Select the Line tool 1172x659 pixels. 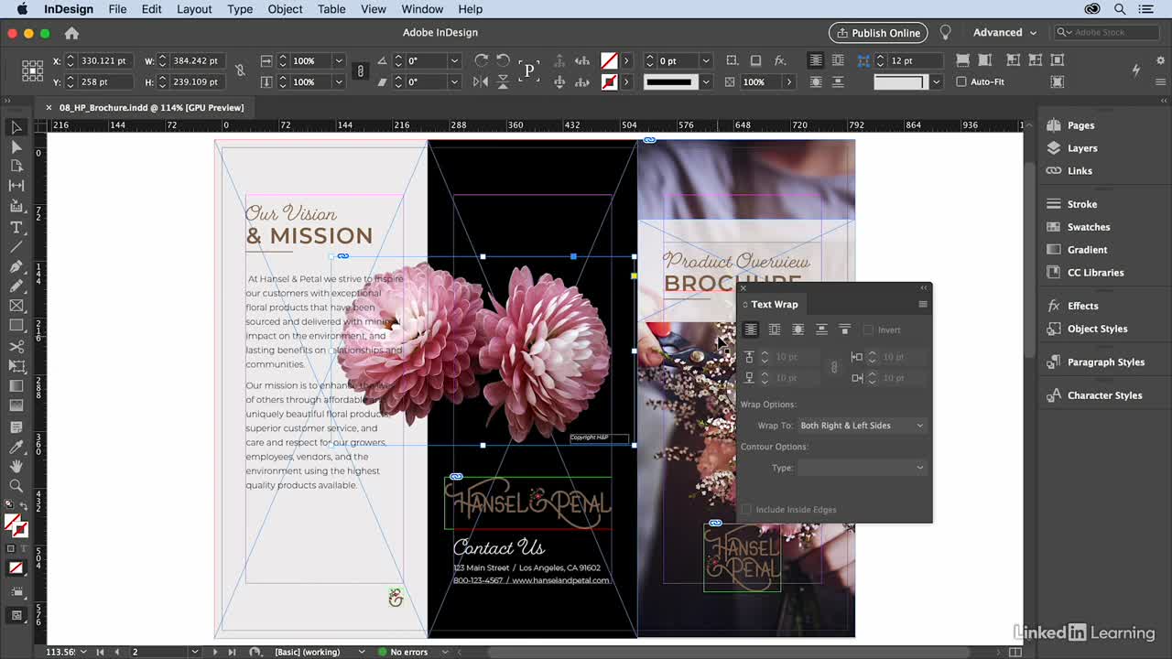click(x=16, y=247)
